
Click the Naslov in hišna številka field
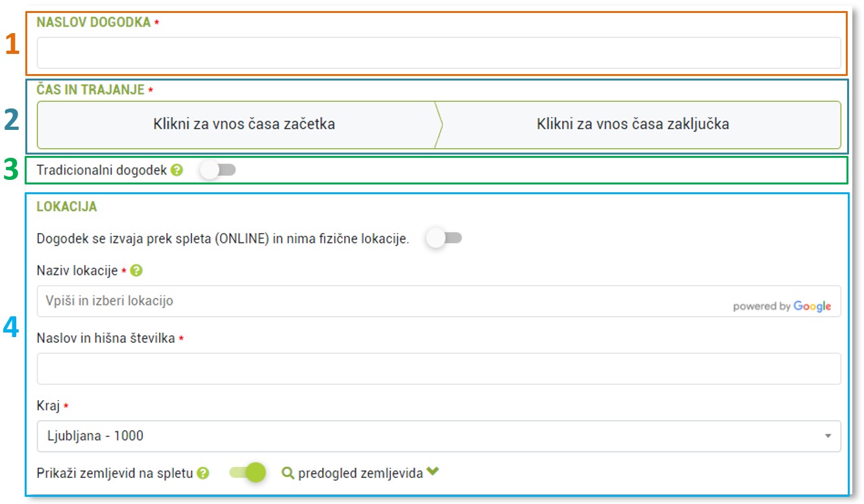[x=438, y=369]
